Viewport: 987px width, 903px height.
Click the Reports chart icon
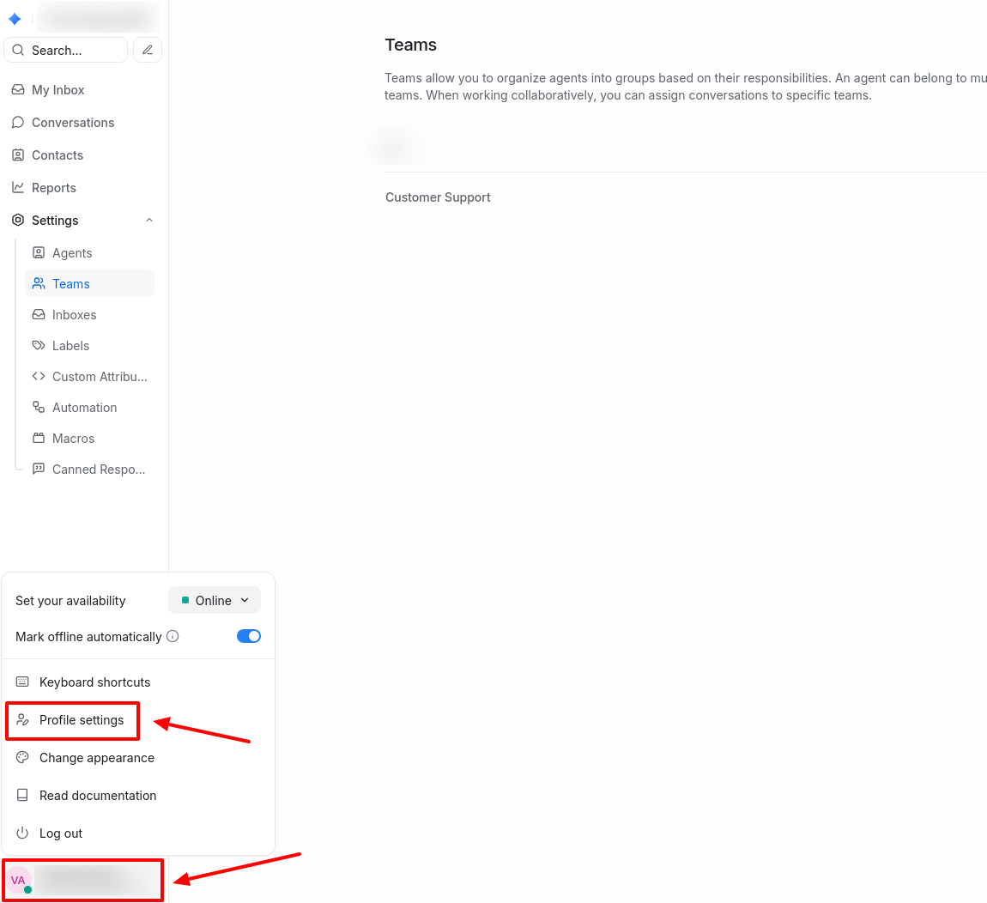(18, 188)
